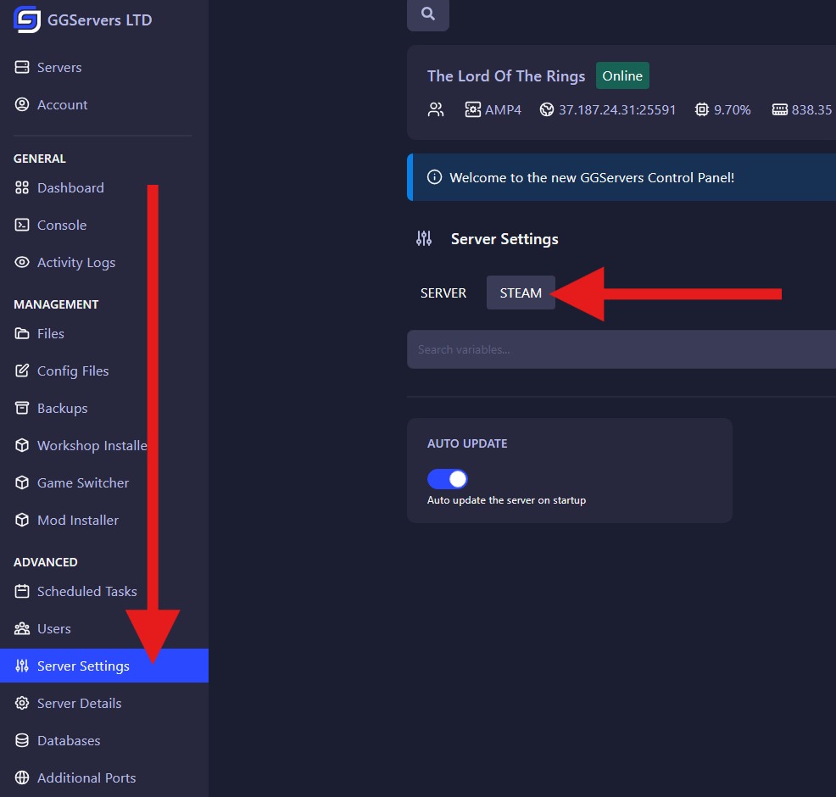Open Config Files in sidebar
The image size is (836, 797).
click(x=73, y=371)
